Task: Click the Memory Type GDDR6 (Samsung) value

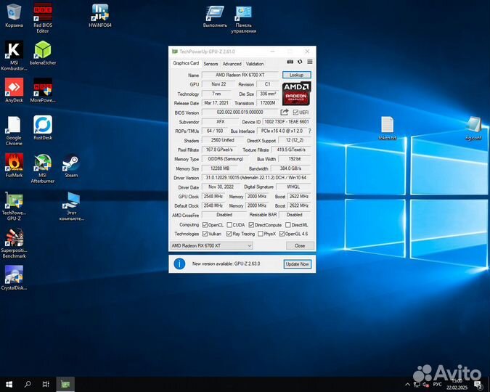Action: tap(225, 159)
